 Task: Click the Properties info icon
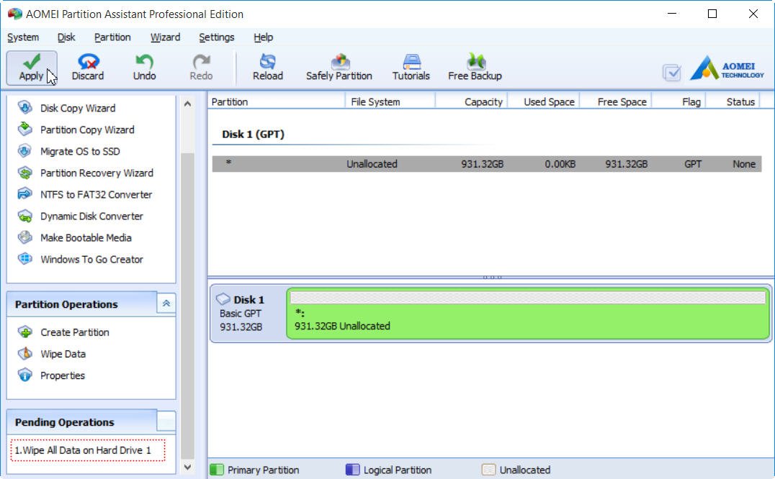point(24,375)
